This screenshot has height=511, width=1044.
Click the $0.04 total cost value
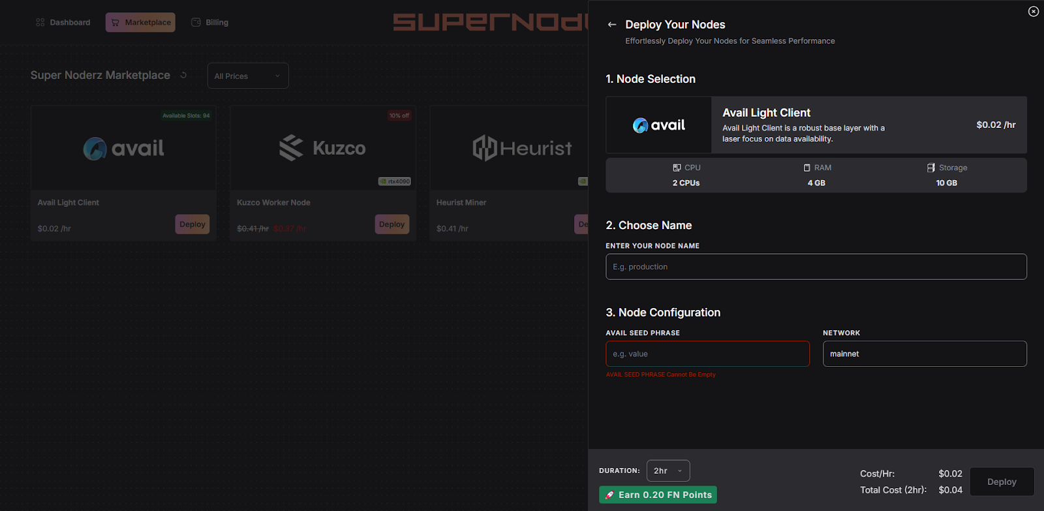click(x=950, y=490)
